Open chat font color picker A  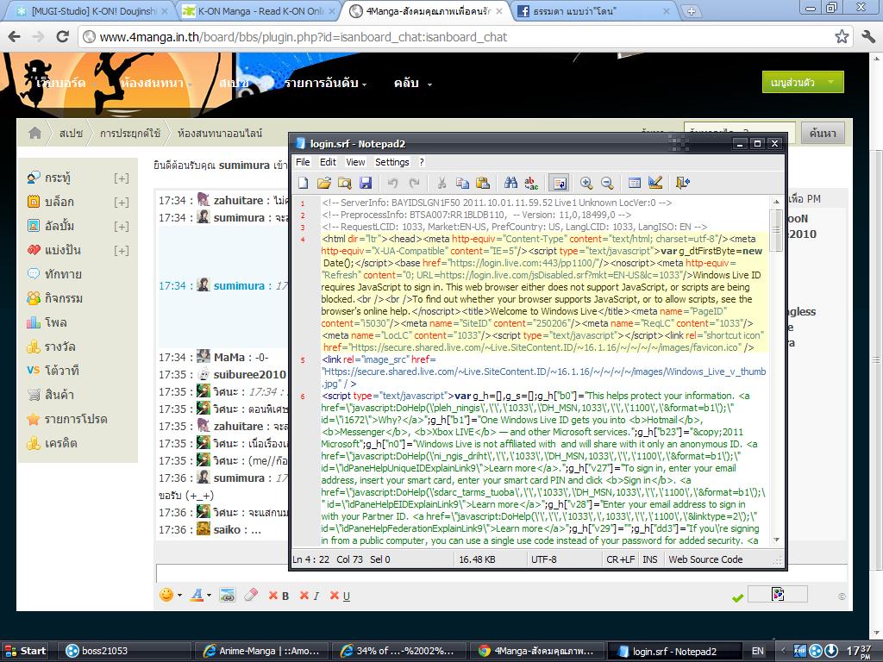point(197,595)
